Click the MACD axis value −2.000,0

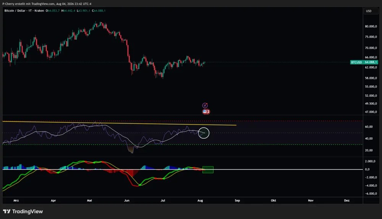[371, 177]
